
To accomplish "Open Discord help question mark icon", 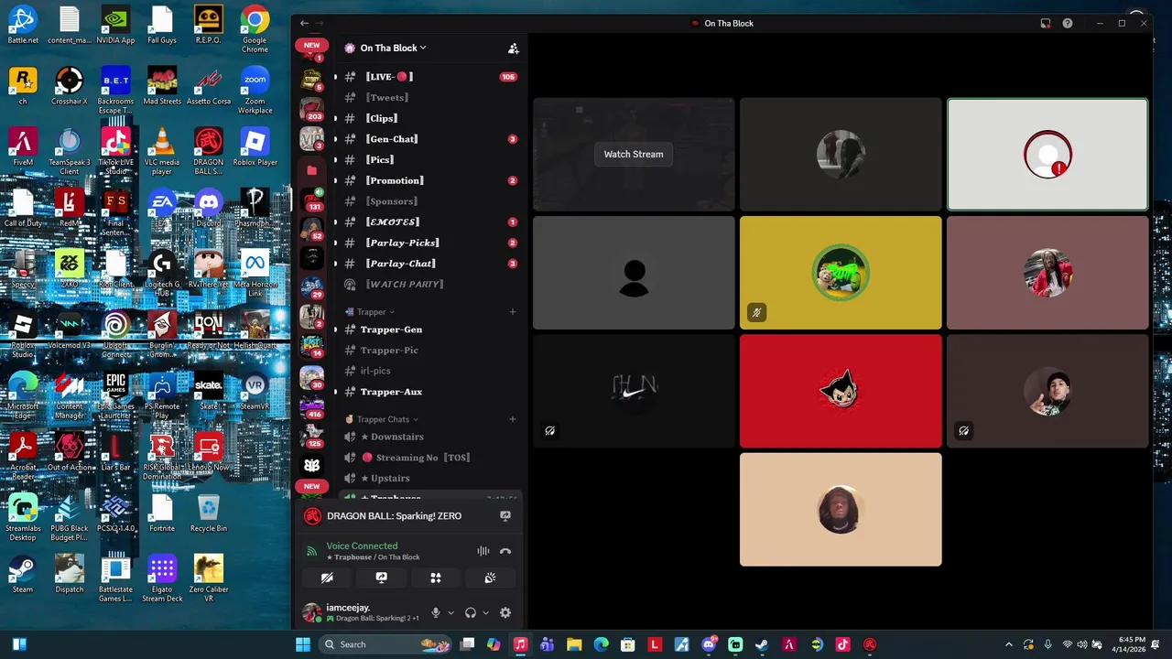I will [1068, 23].
